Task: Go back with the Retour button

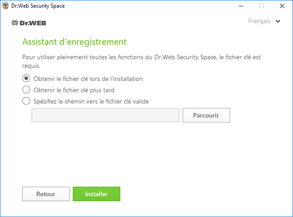Action: pos(46,194)
